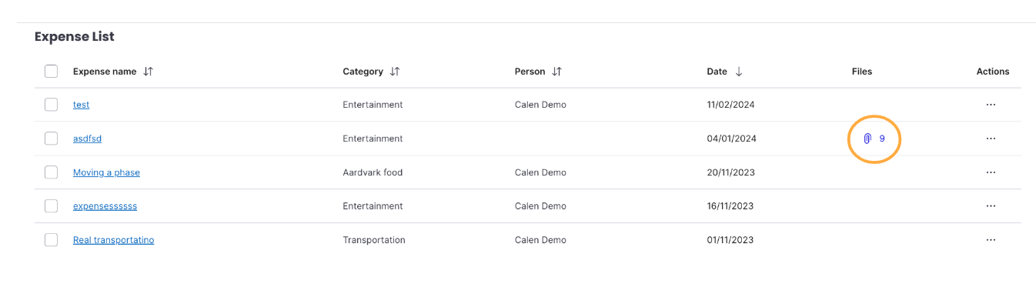
Task: Open the three-dot menu for expensessssss
Action: pyautogui.click(x=991, y=206)
